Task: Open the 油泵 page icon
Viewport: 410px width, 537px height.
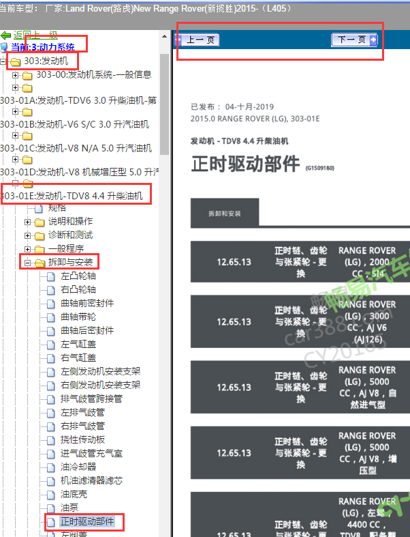Action: [50, 508]
